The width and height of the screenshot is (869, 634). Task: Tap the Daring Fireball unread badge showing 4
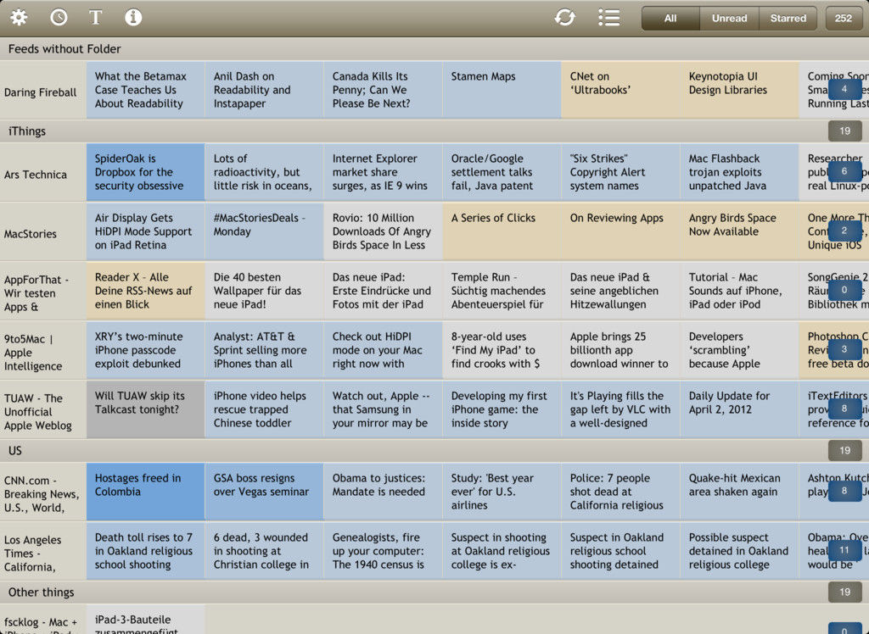point(844,89)
